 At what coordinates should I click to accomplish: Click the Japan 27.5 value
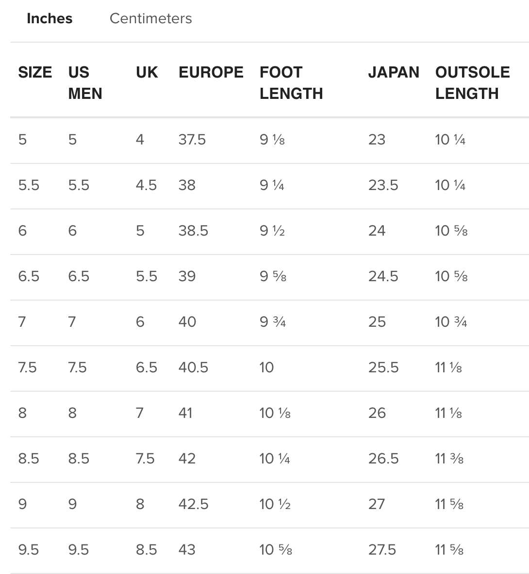[382, 550]
